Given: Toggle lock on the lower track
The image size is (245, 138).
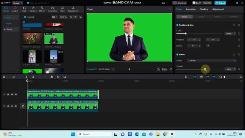Looking at the screenshot, I should pos(8,106).
